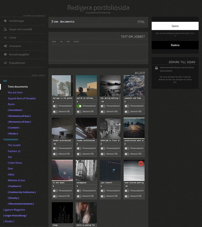
Task: Open the Roots page
Action: coord(11,104)
